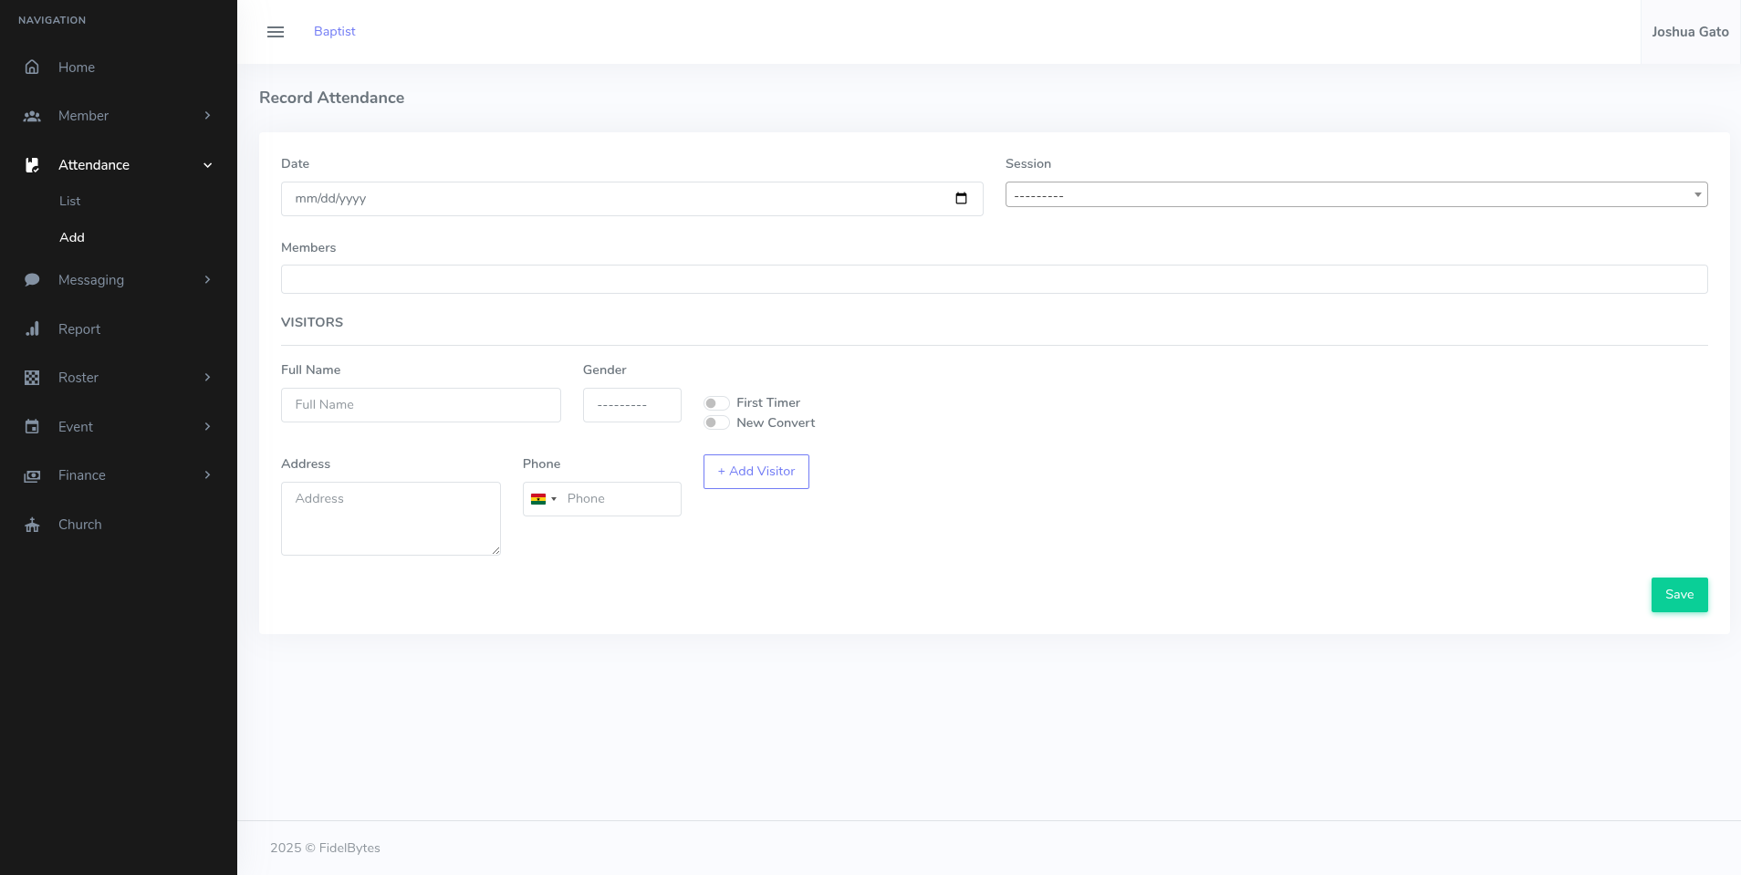Click the Finance money icon
The image size is (1741, 875).
[32, 475]
